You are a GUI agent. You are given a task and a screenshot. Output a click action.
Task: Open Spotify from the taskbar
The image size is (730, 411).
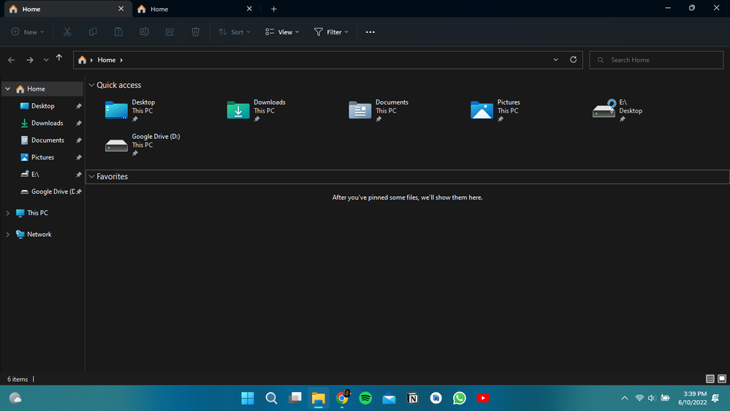point(365,398)
